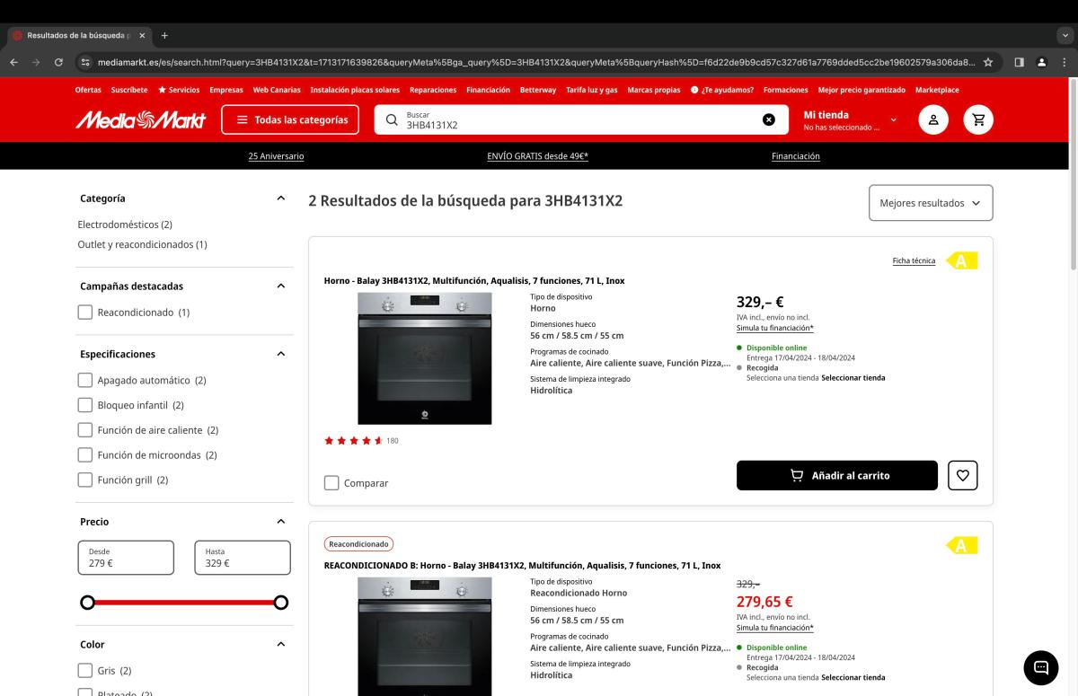Open the first Horno Balay product title

point(474,281)
